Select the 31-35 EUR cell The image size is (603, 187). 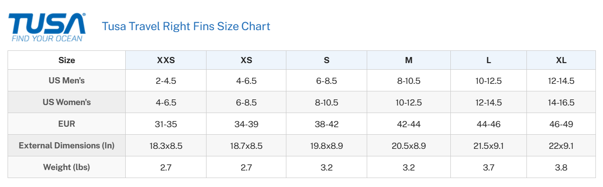[166, 124]
